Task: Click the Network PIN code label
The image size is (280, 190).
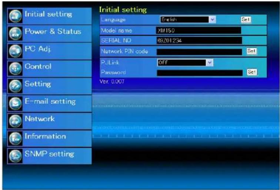Action: tap(124, 52)
